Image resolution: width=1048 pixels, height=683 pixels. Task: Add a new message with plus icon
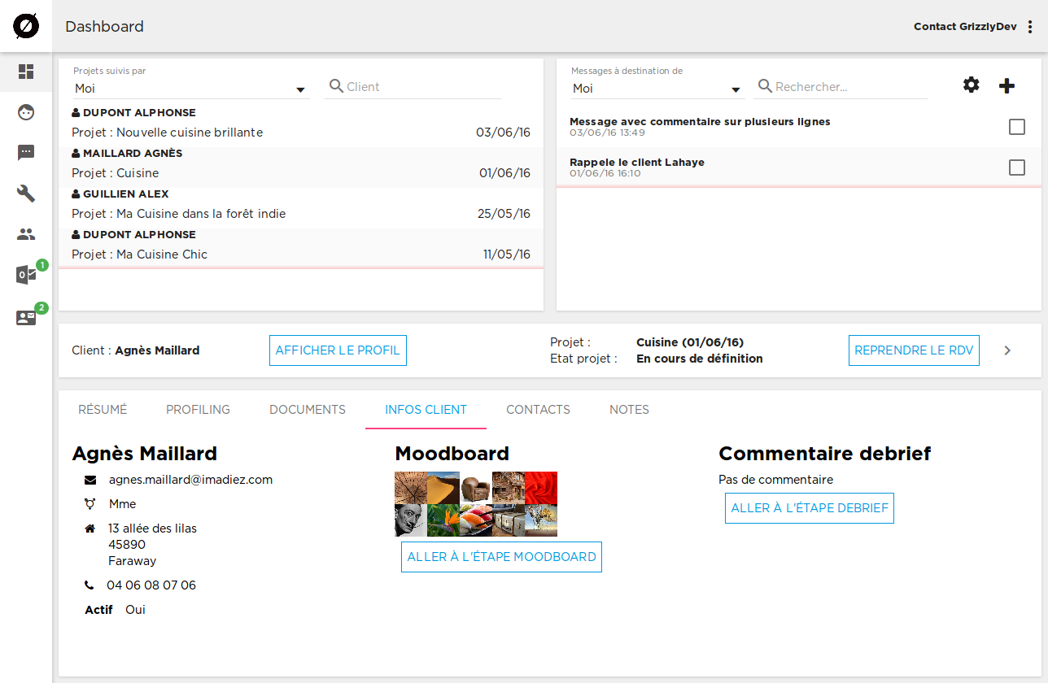tap(1007, 85)
